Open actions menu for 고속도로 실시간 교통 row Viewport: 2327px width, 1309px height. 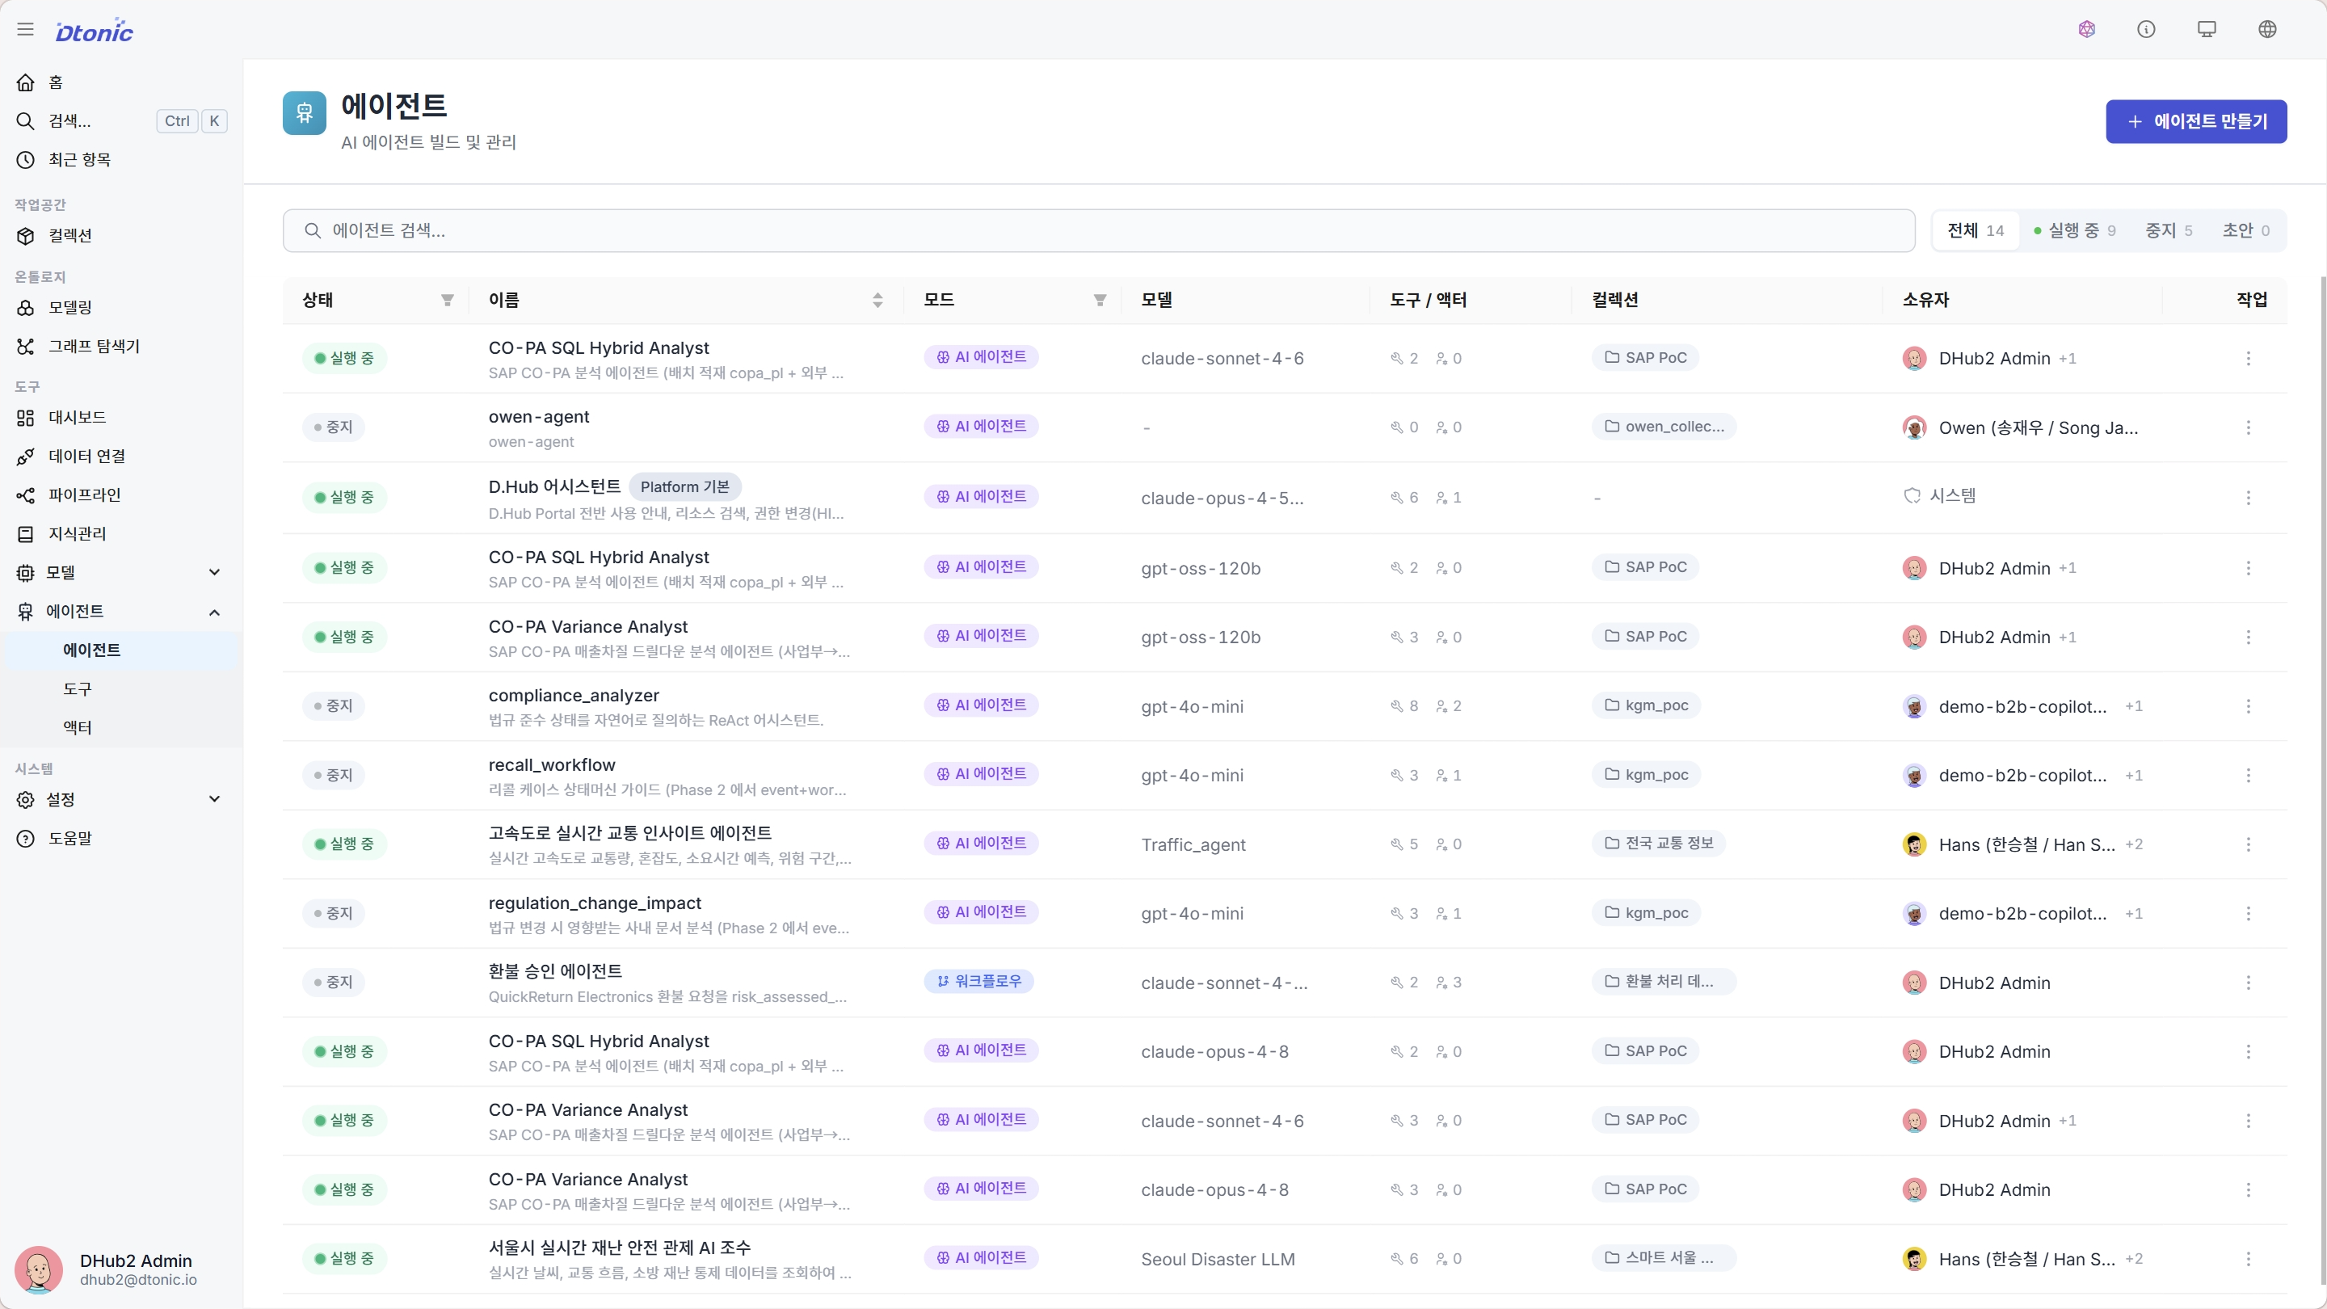[2249, 844]
